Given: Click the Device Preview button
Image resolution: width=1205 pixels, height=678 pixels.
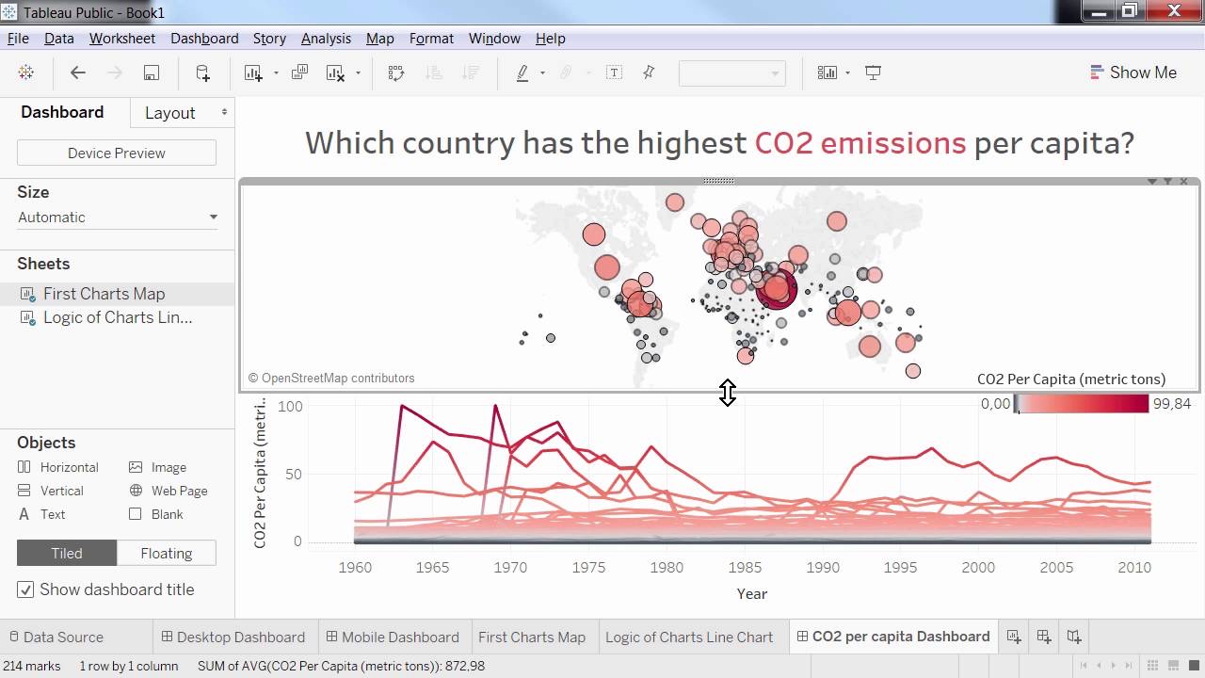Looking at the screenshot, I should (117, 153).
